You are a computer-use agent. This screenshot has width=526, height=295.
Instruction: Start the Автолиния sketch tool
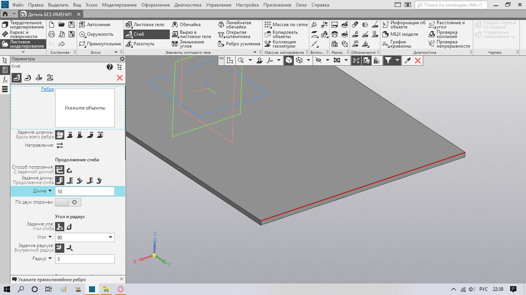pyautogui.click(x=95, y=24)
